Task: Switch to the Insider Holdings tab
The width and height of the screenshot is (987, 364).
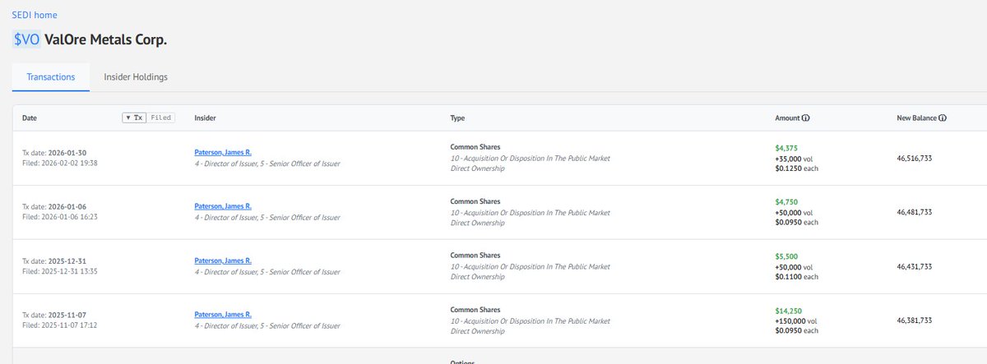Action: tap(136, 76)
